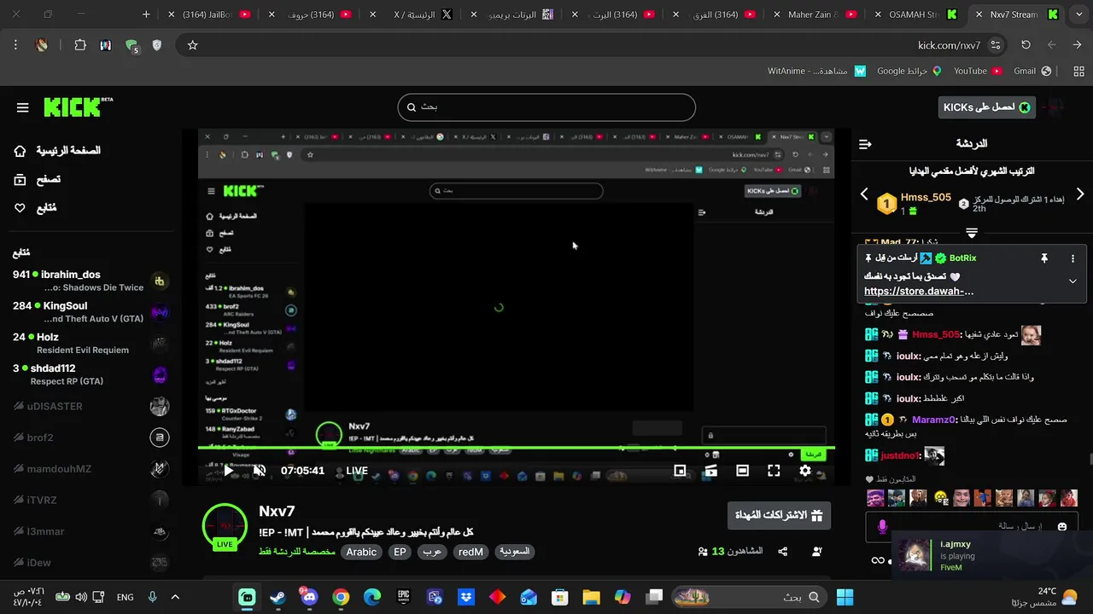The height and width of the screenshot is (614, 1093).
Task: Open iTVRZ offline channel
Action: [89, 501]
